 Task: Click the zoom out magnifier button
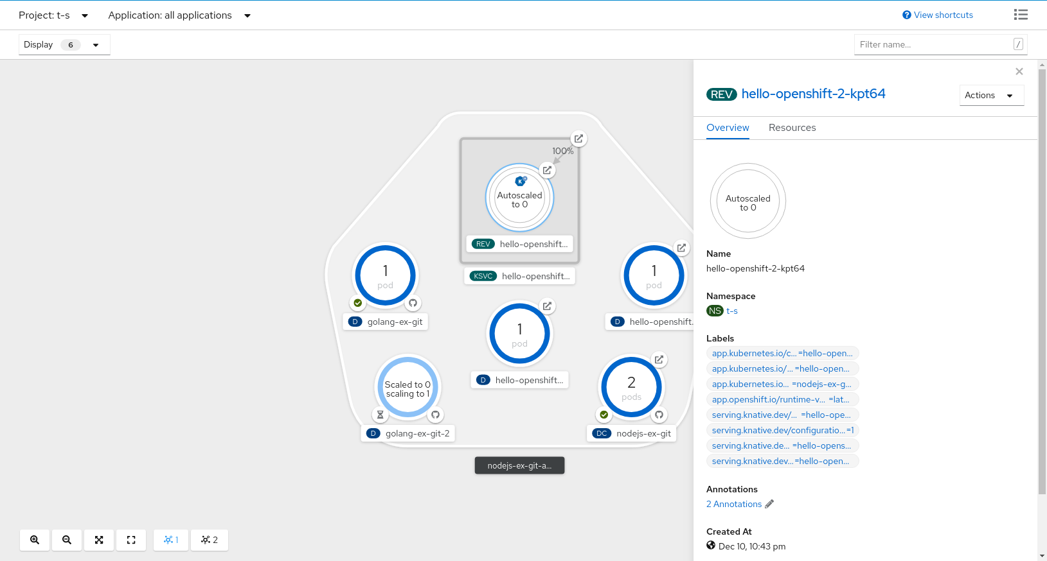67,540
